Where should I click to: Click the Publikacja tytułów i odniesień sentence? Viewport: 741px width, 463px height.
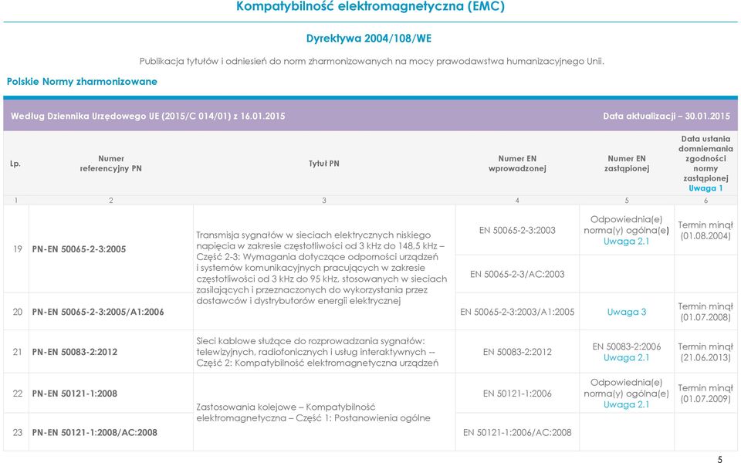point(372,62)
